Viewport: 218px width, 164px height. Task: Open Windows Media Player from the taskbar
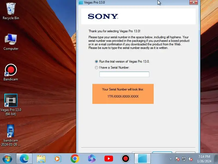click(57, 159)
